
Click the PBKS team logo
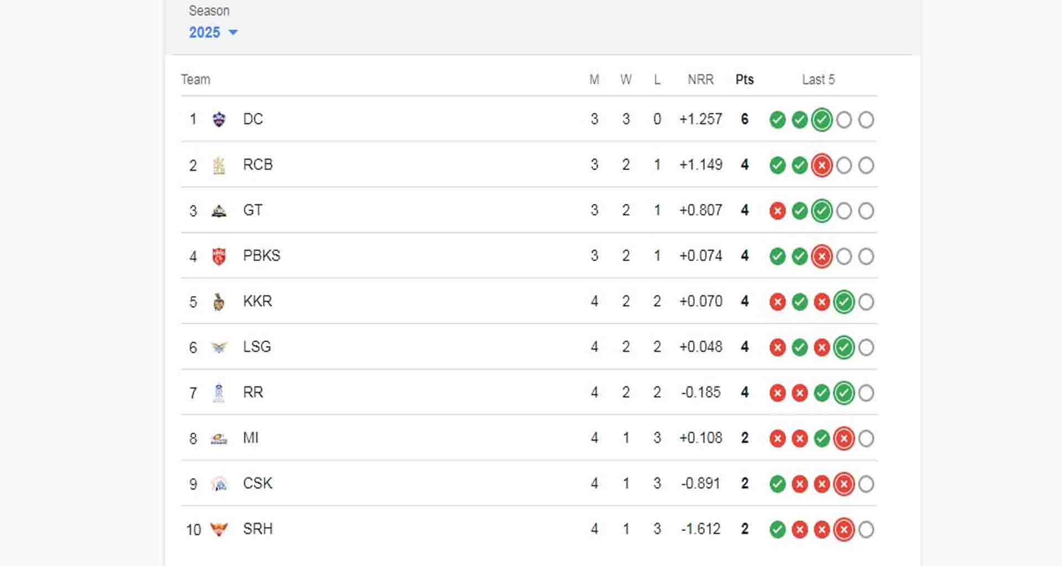[219, 256]
